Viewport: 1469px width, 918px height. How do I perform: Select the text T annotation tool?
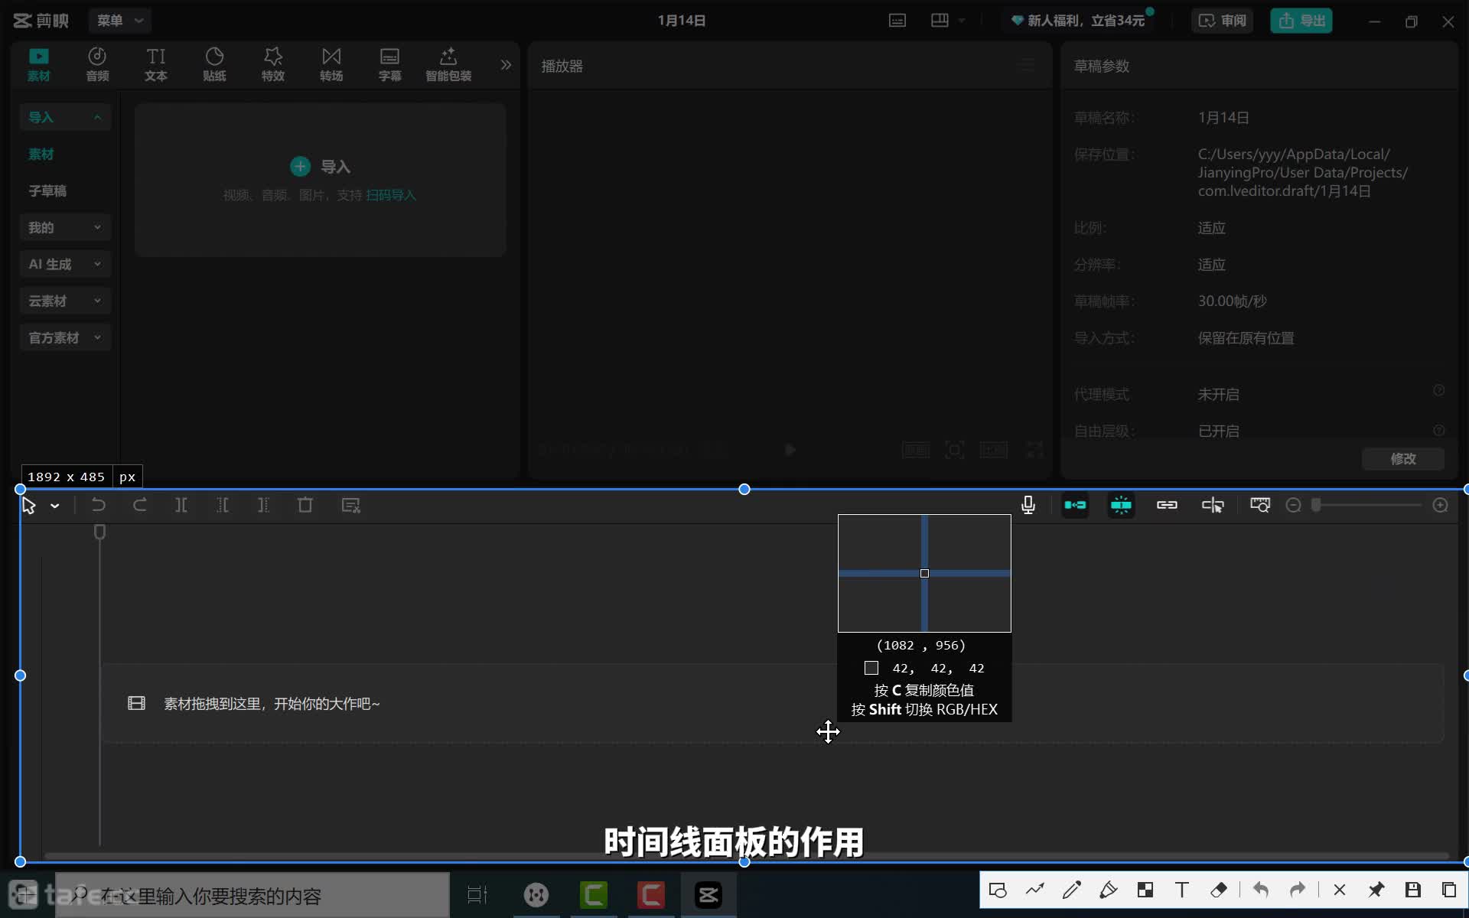pos(1182,890)
